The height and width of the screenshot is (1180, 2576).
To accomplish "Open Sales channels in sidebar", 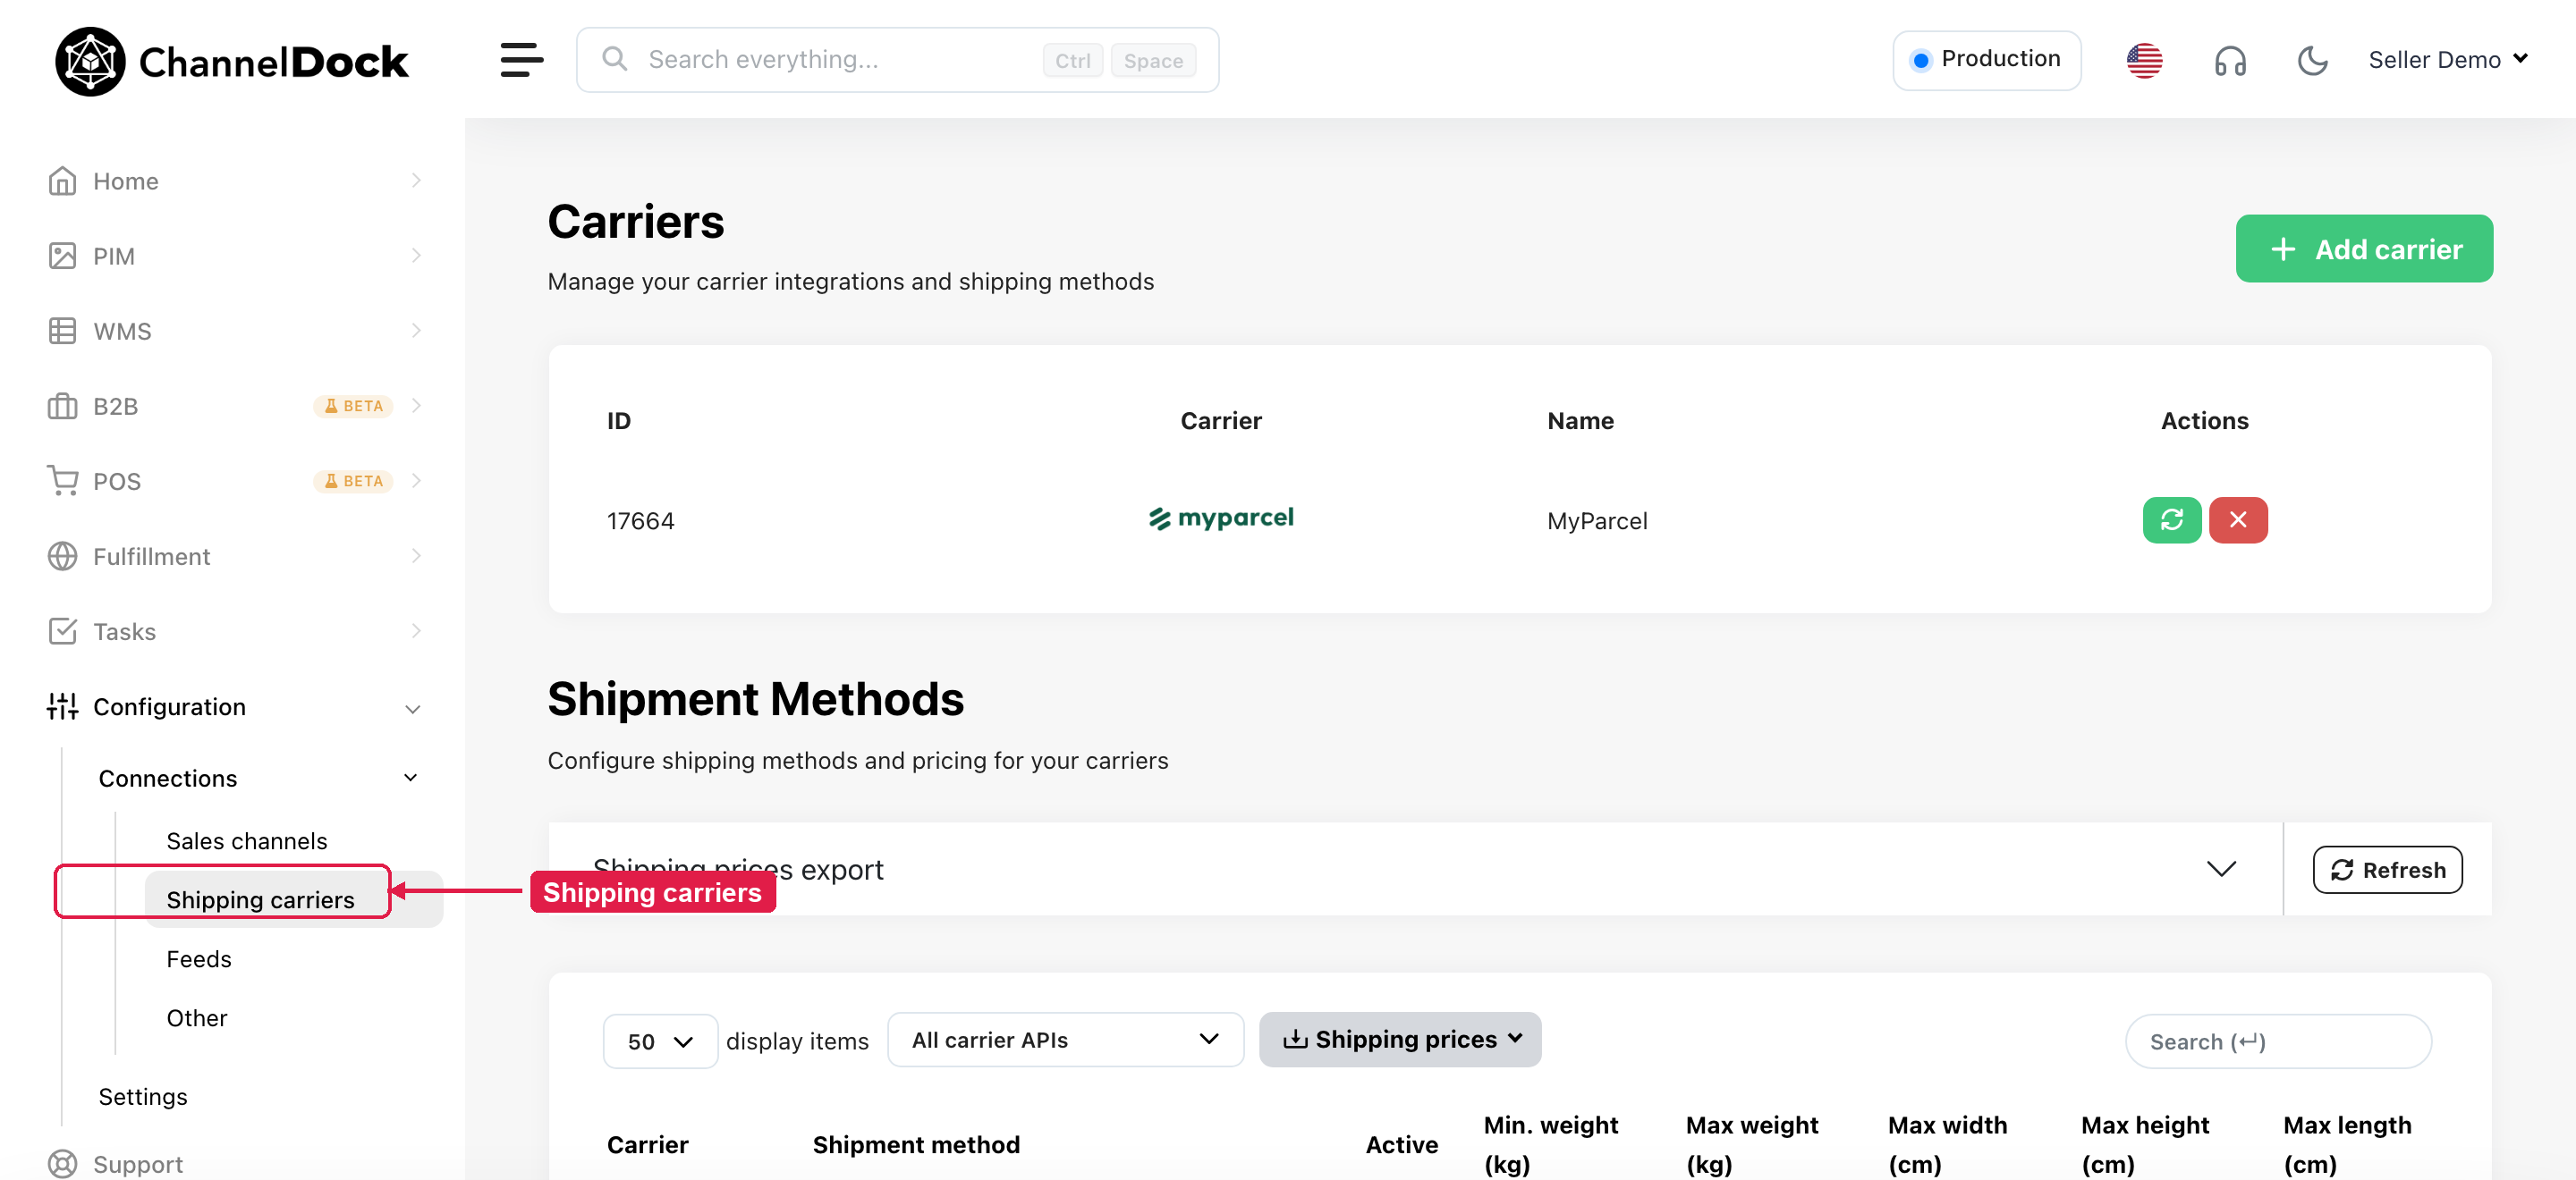I will (247, 841).
